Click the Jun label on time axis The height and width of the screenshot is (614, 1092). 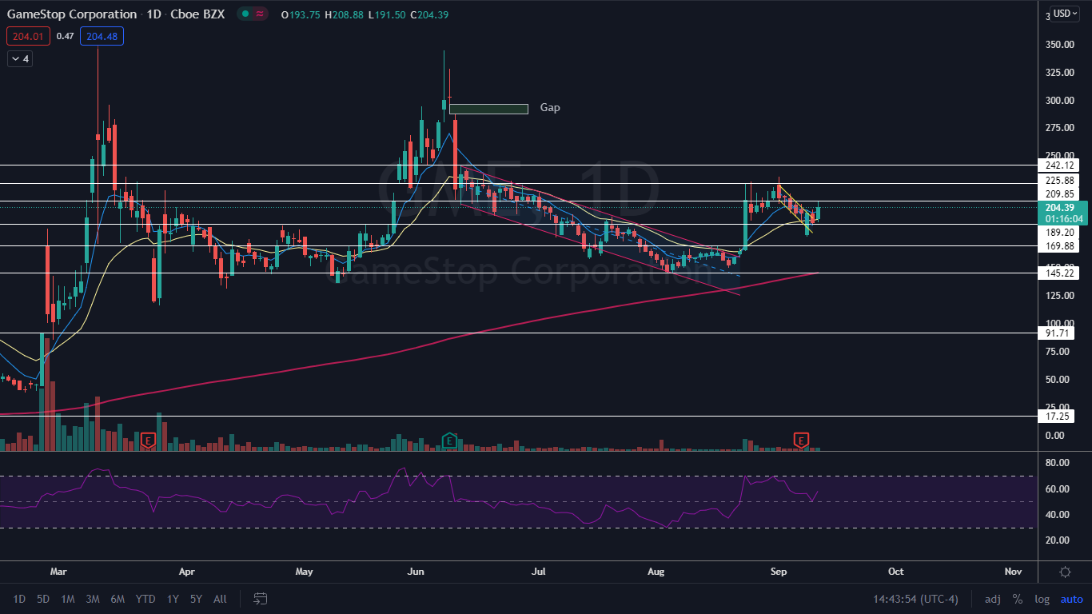(415, 572)
